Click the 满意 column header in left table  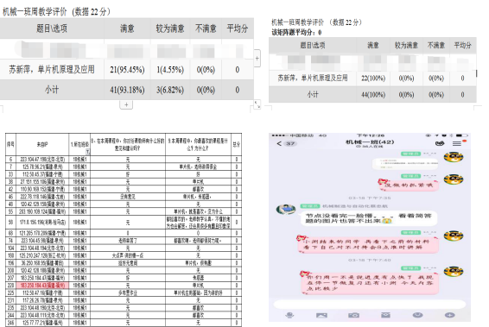(127, 28)
